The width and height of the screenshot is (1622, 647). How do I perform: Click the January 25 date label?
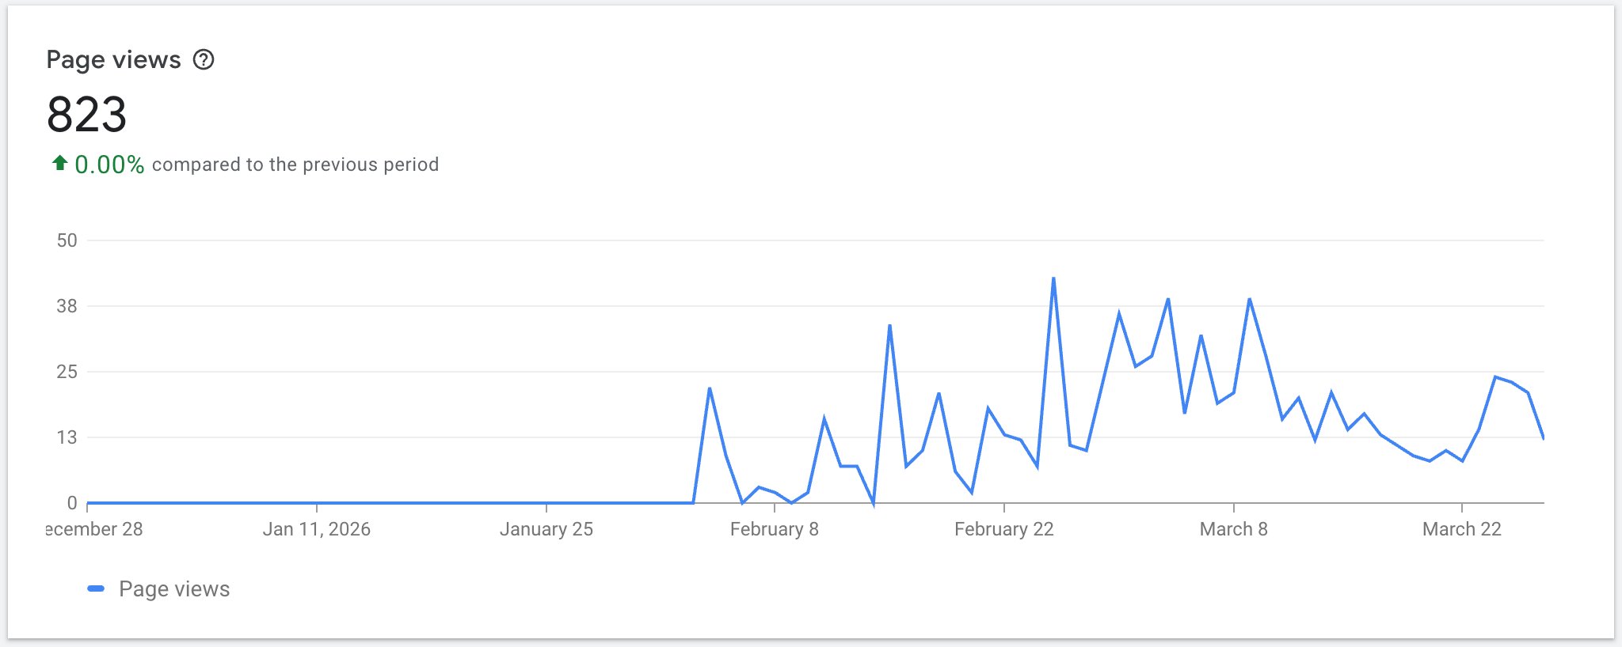pos(546,529)
